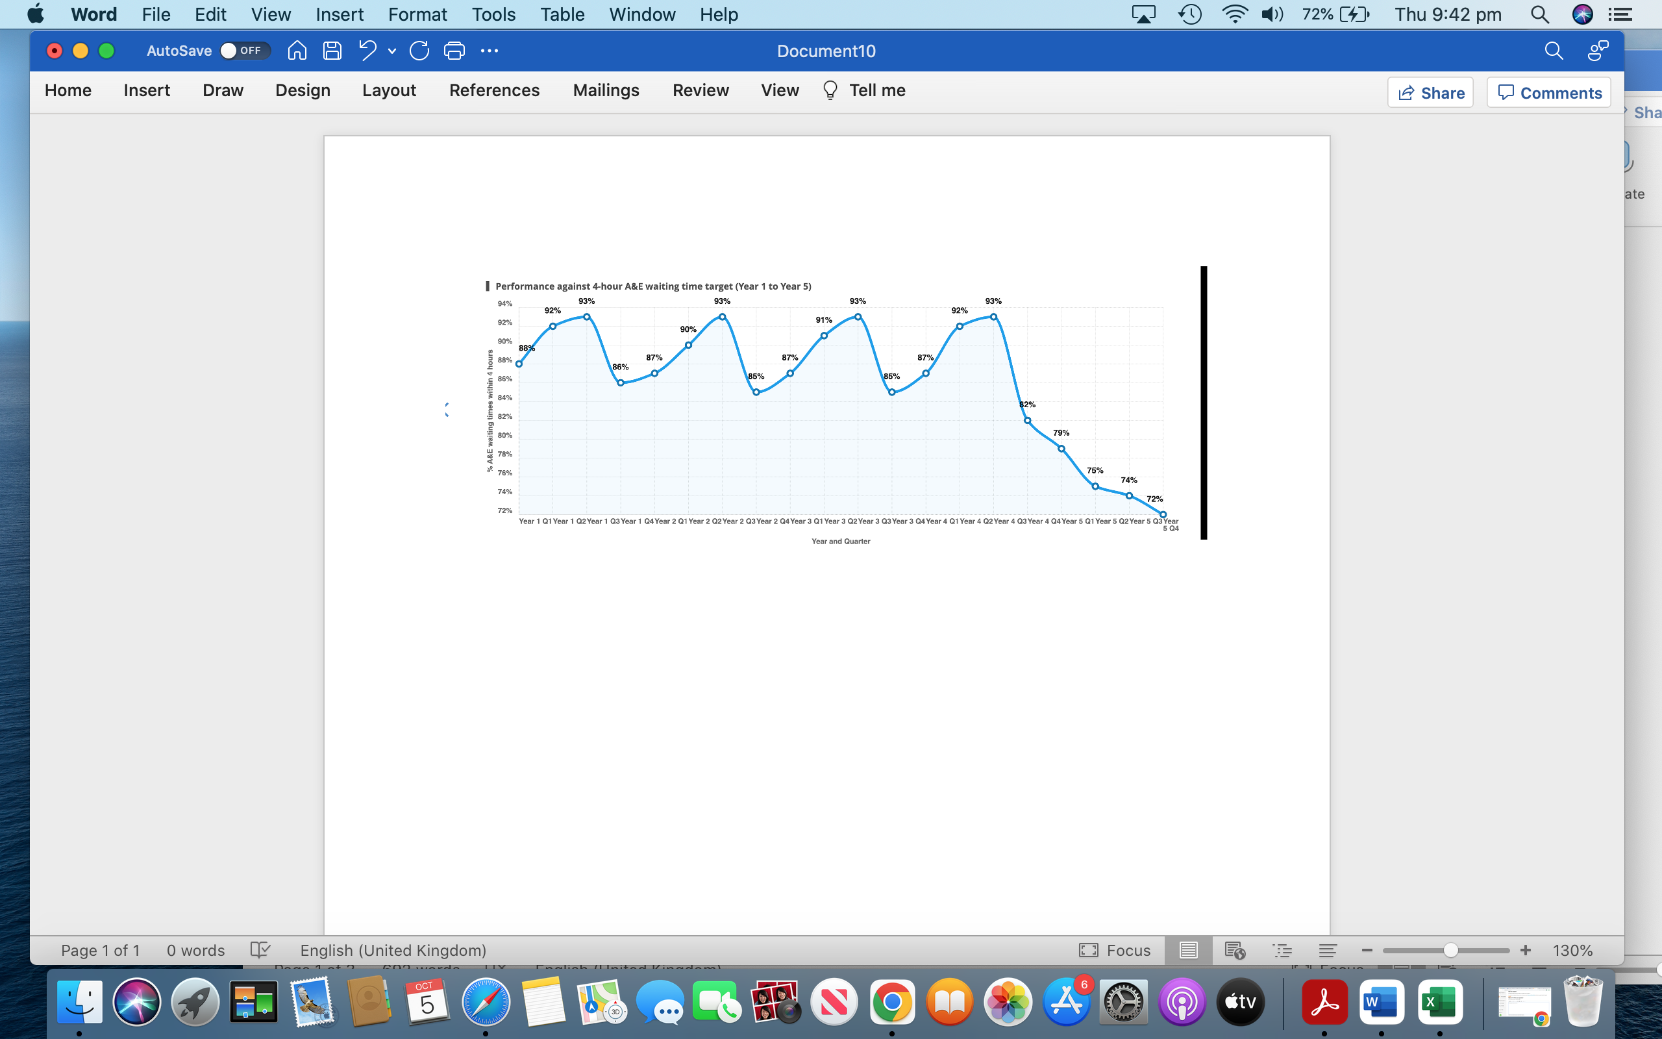Click the Redo circular arrow icon
The width and height of the screenshot is (1662, 1039).
[419, 51]
